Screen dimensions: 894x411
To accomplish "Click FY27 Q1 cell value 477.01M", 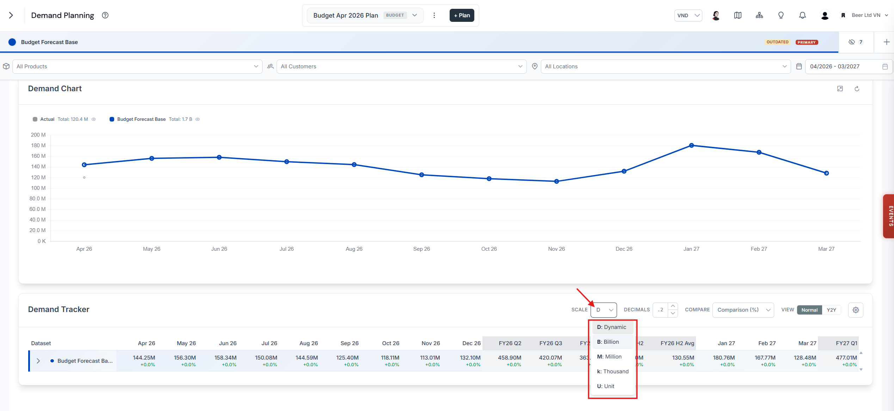I will [846, 357].
